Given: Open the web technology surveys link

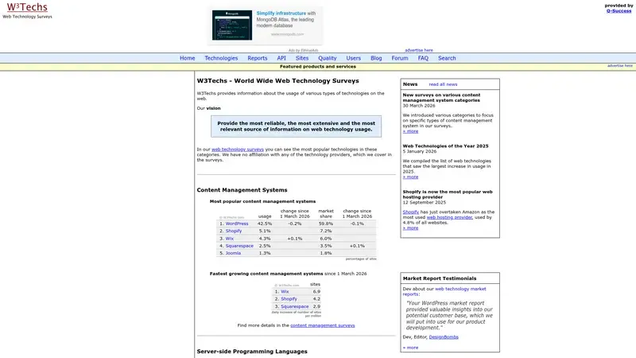Looking at the screenshot, I should (x=238, y=150).
